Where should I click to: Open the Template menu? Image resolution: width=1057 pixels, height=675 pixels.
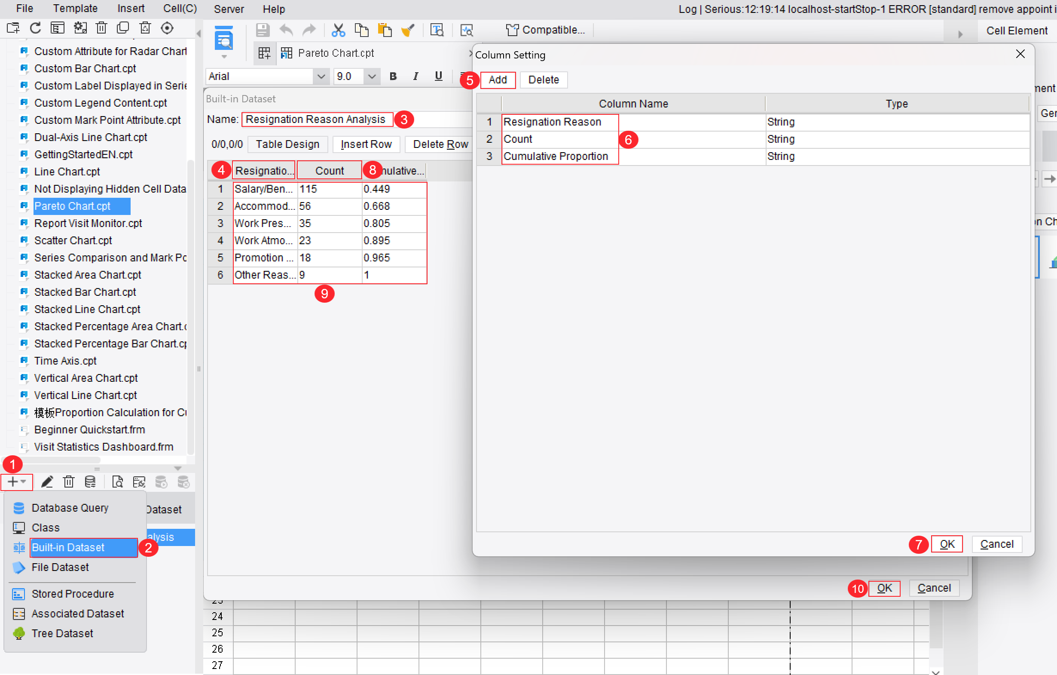[x=75, y=9]
